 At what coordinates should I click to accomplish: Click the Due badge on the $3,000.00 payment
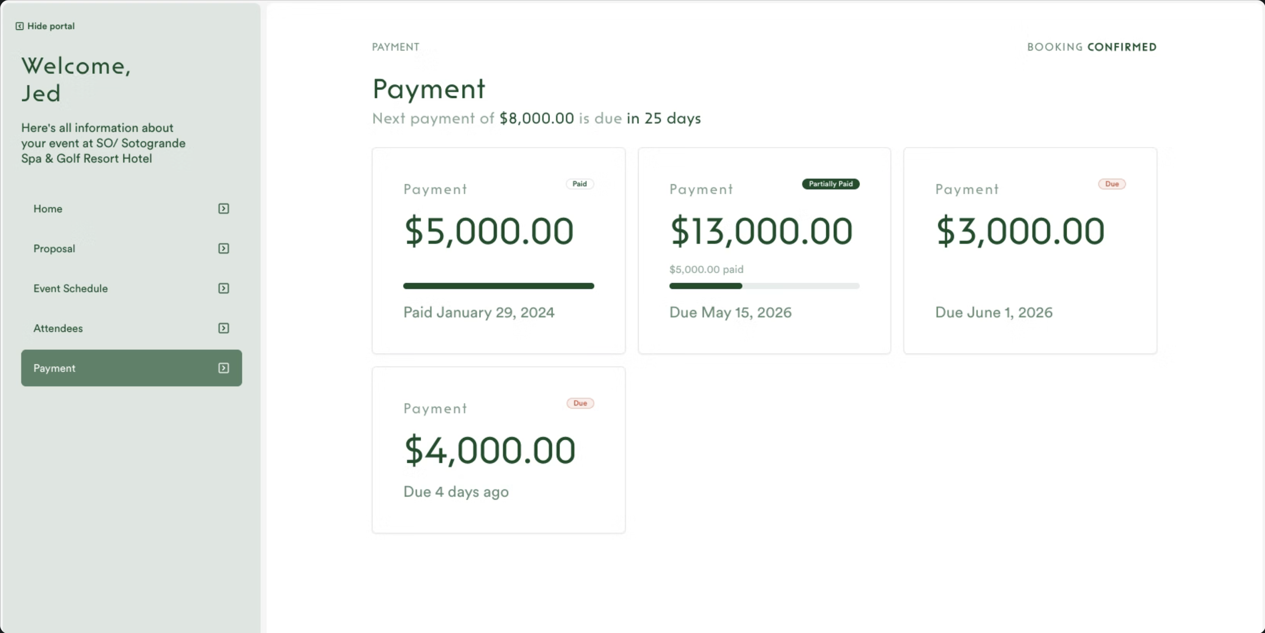point(1112,183)
